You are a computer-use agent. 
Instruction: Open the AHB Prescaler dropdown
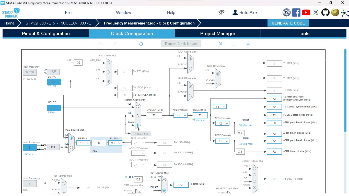(181, 115)
